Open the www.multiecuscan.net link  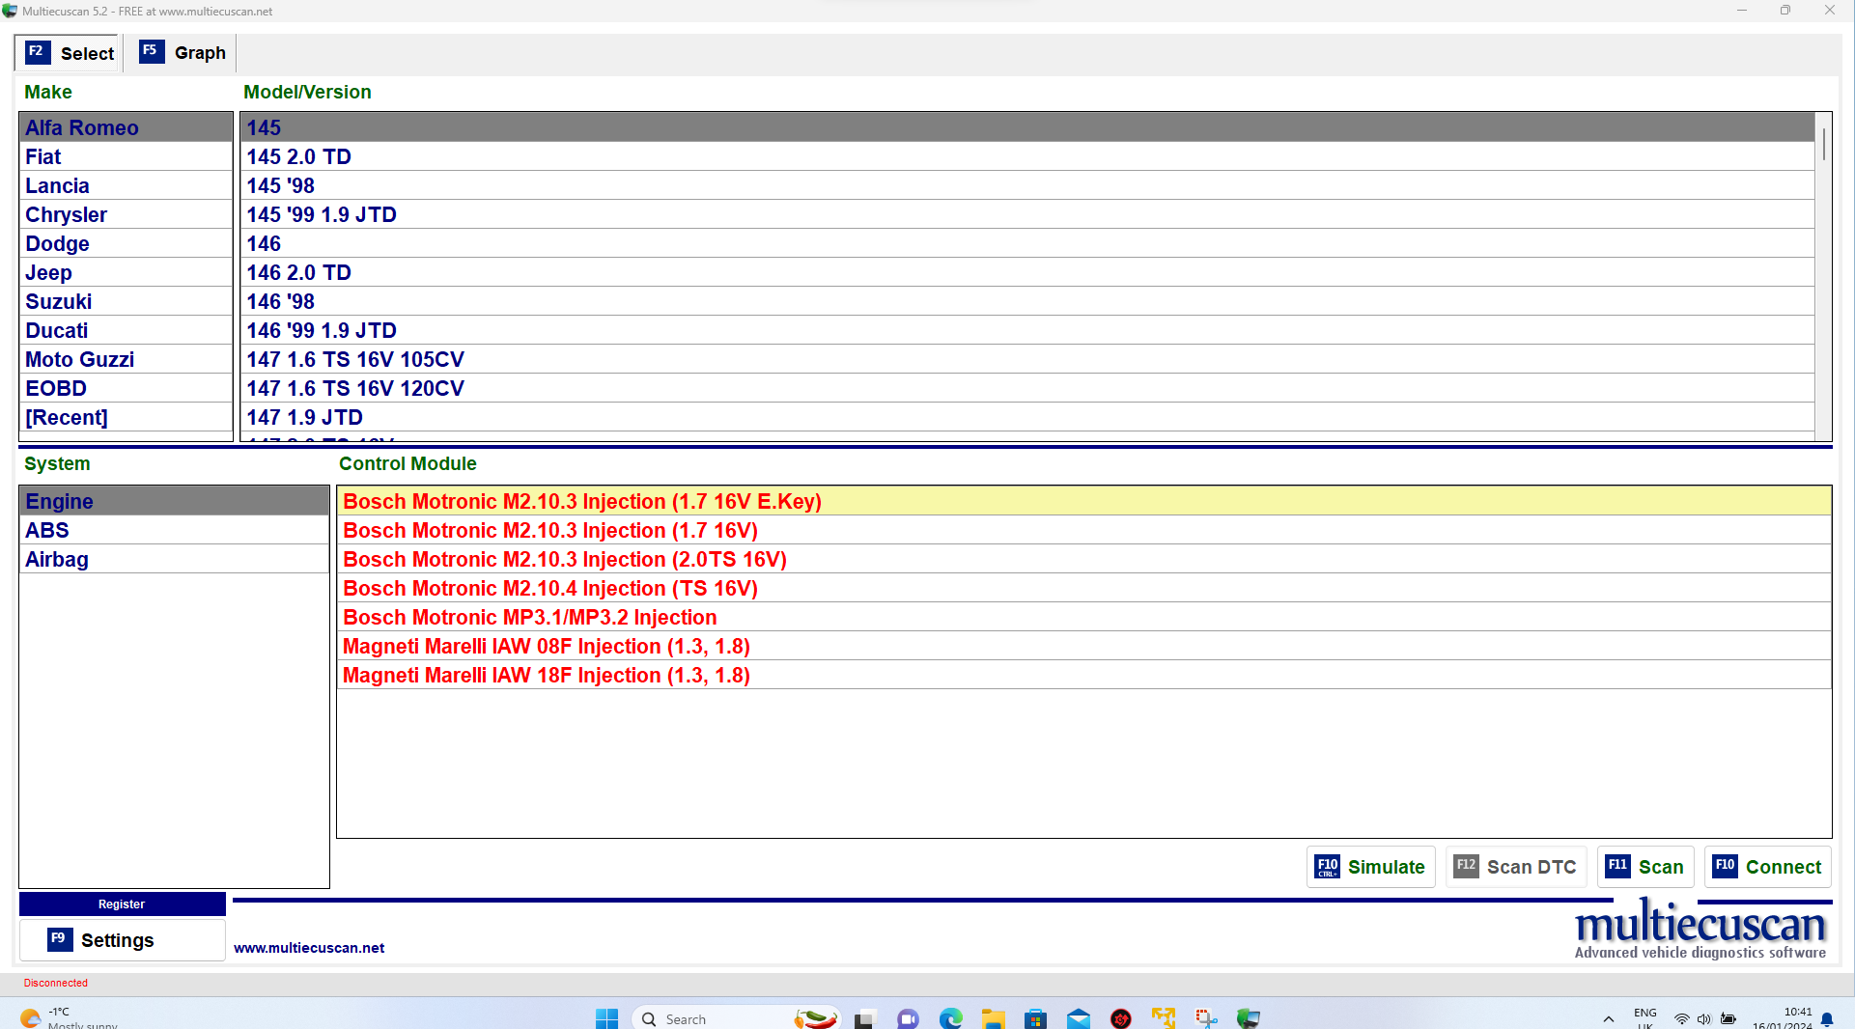(309, 948)
